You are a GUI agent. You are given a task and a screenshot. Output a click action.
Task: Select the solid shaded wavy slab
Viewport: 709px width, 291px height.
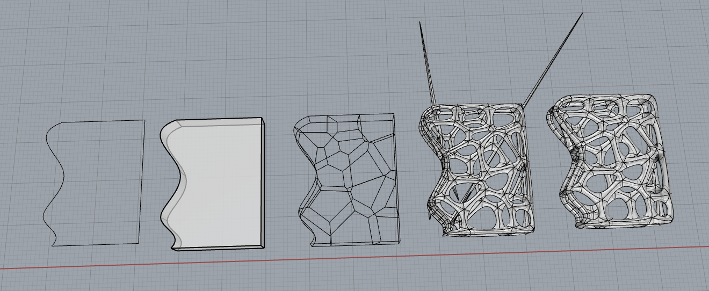click(x=213, y=184)
